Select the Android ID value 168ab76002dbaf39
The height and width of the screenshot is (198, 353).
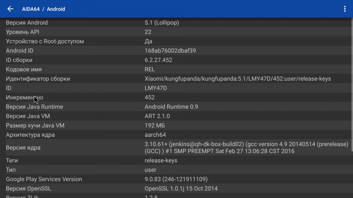tap(170, 51)
